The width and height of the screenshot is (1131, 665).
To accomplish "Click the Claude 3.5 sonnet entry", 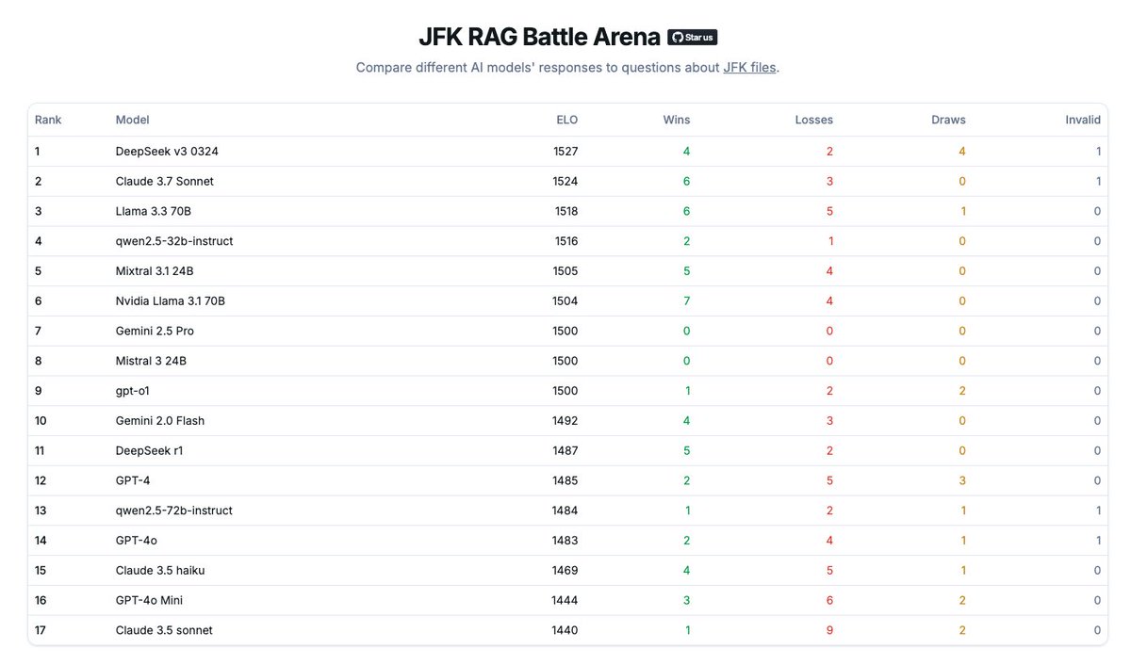I will pos(164,630).
